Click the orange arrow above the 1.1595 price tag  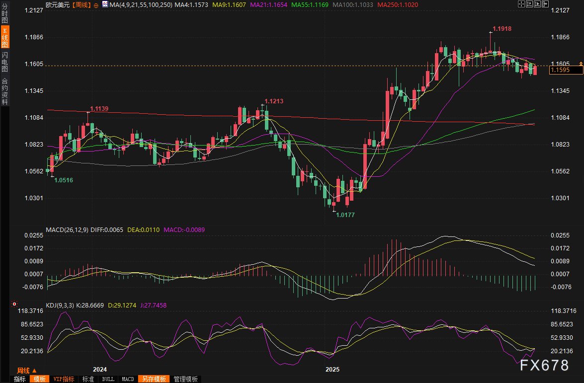581,64
